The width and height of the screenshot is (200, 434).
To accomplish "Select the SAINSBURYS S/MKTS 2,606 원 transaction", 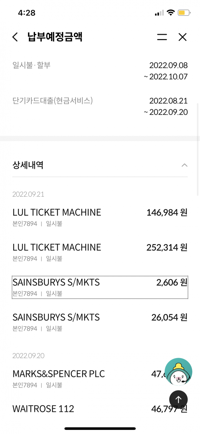I will coord(100,287).
